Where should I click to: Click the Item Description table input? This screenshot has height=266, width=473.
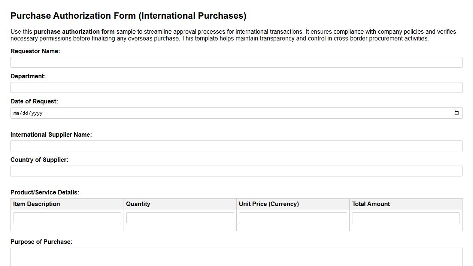(67, 217)
